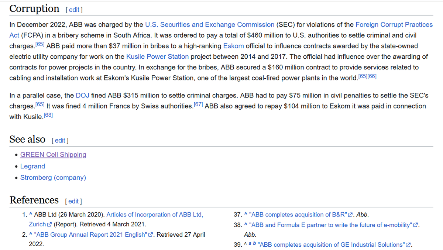
Task: Jump back from reference 2 caret
Action: 31,234
